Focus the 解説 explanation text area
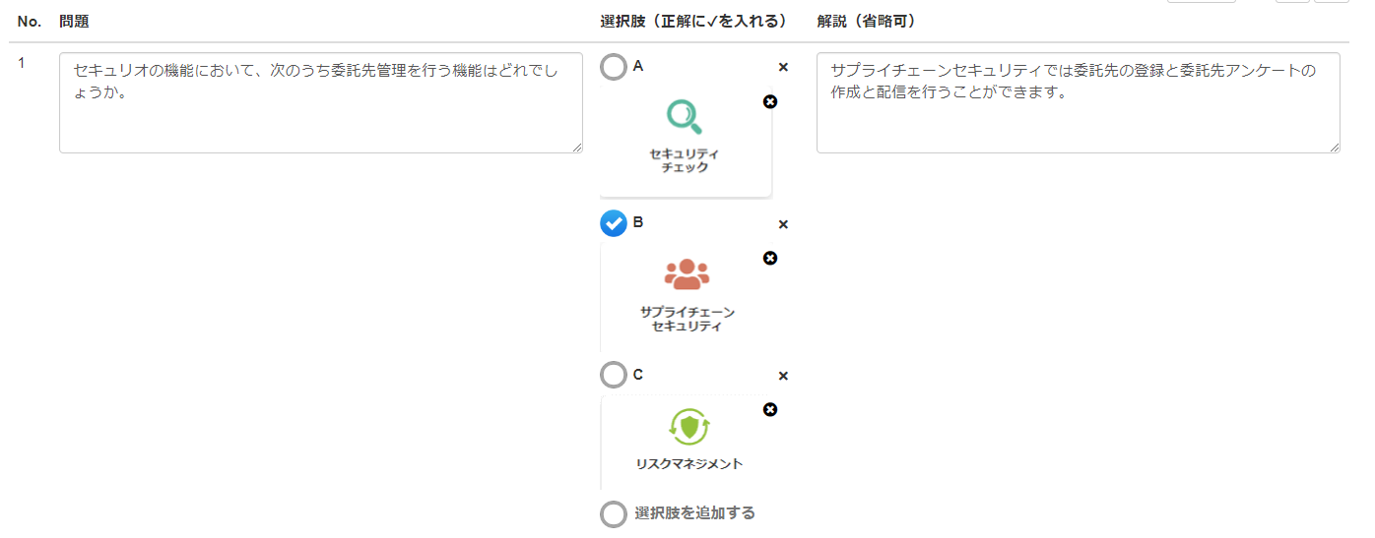1375x538 pixels. pyautogui.click(x=1079, y=103)
